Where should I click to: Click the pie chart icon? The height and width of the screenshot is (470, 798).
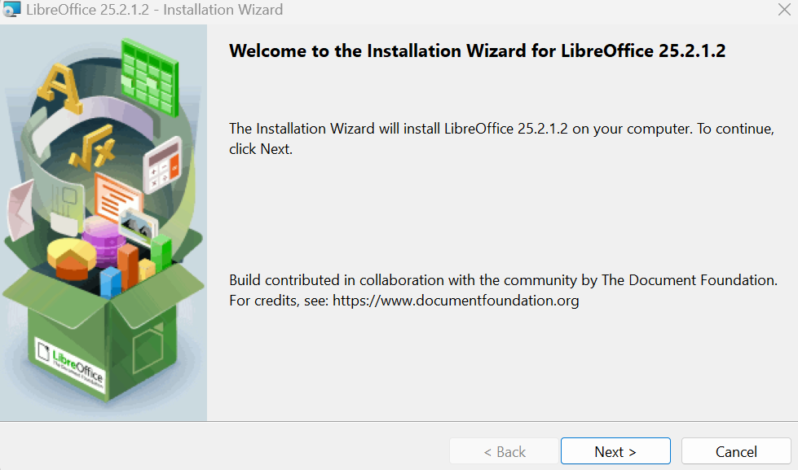pyautogui.click(x=69, y=256)
